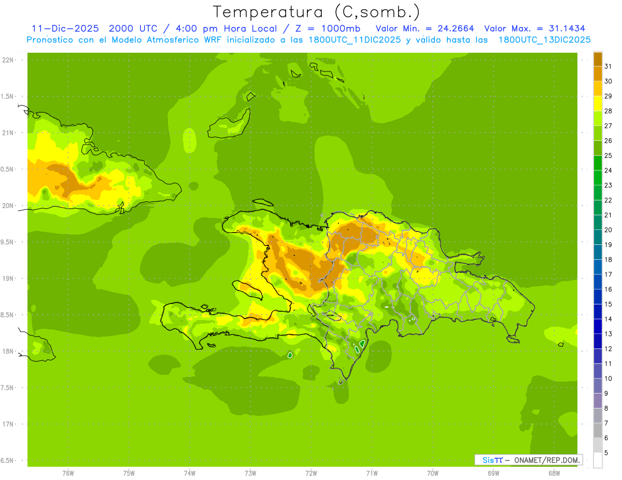The image size is (622, 480).
Task: Click the "76W" longitude axis label
Action: click(68, 473)
